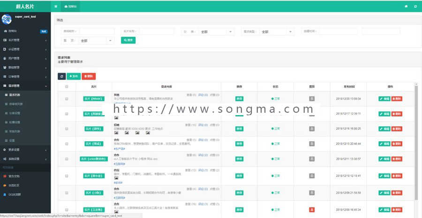Viewport: 422px width, 218px height.
Task: Click the 推荐 badge in 12/09 row
Action: 239,193
